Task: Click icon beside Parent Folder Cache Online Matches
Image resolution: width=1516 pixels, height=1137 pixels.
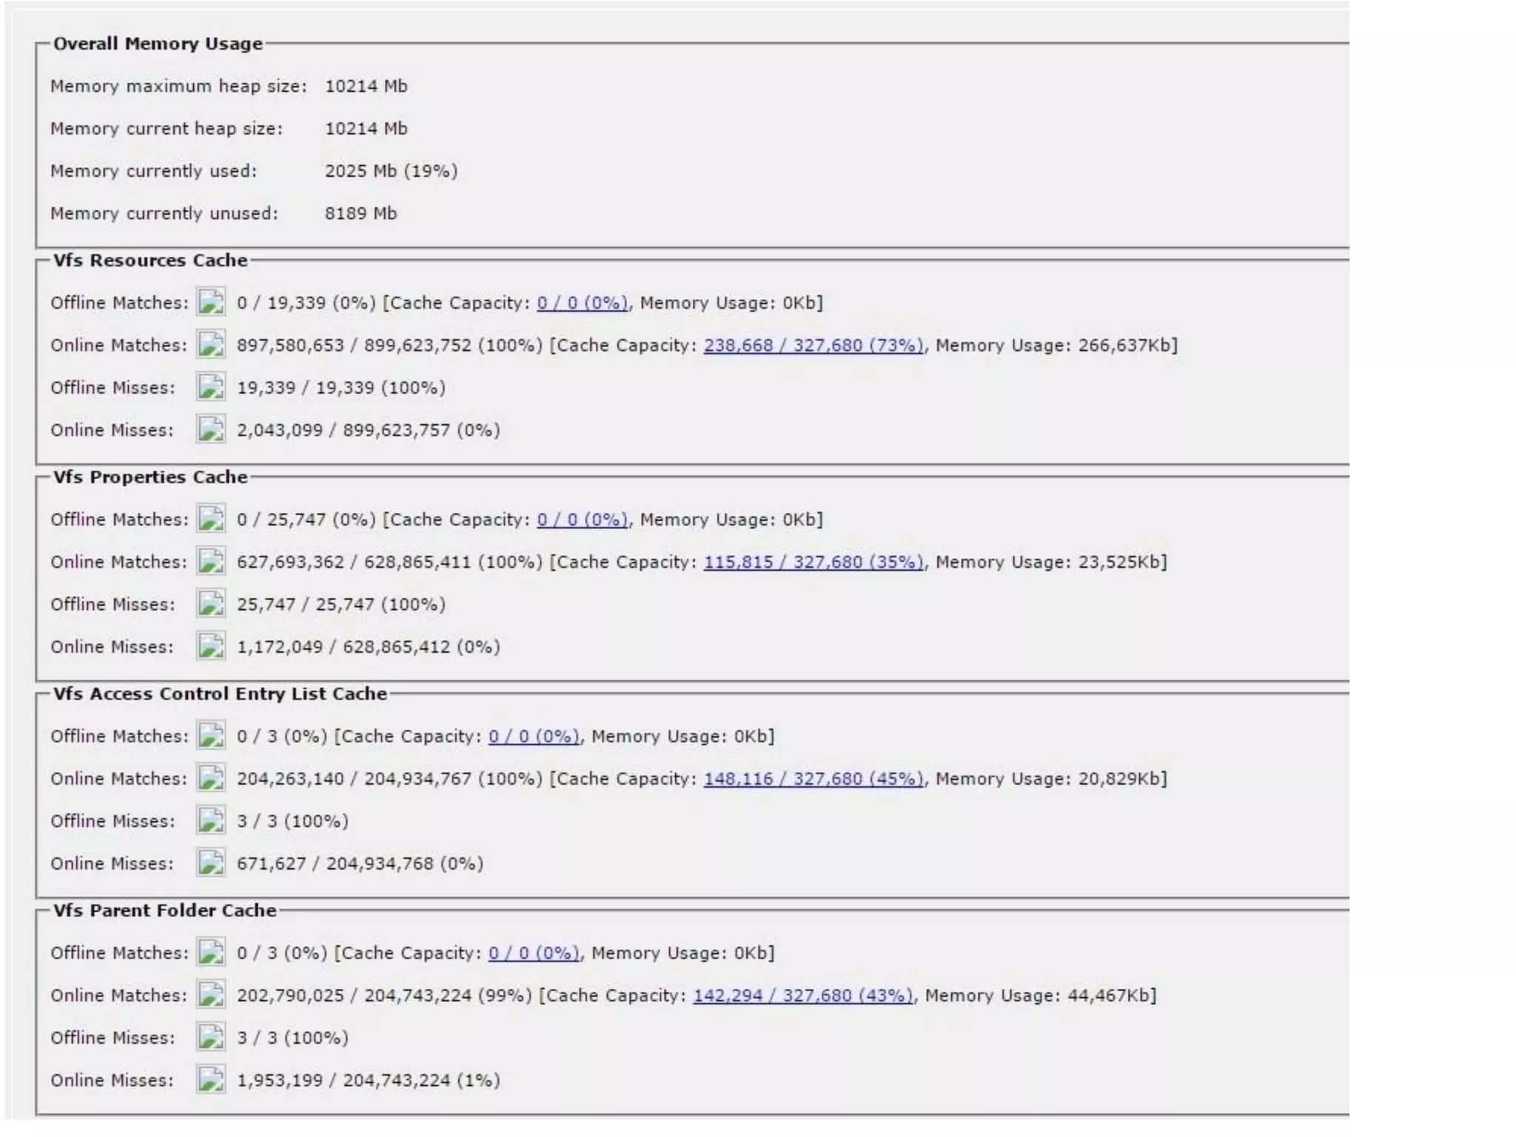Action: 211,994
